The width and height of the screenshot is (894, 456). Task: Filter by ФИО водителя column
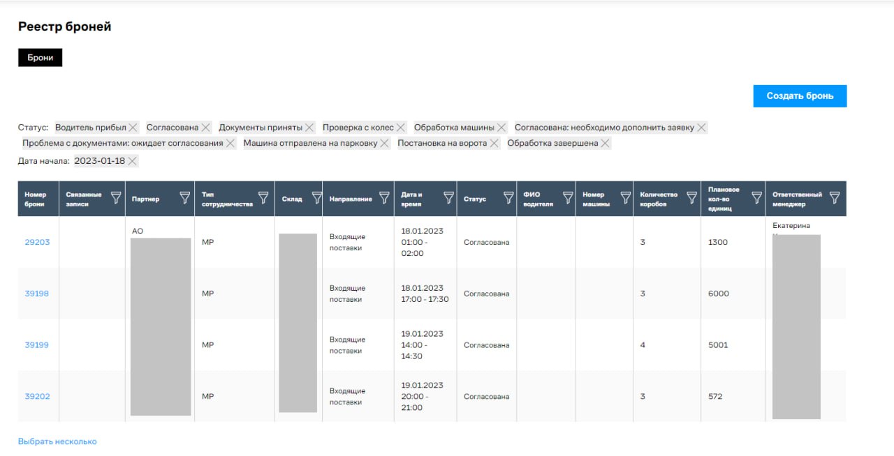[x=567, y=199]
